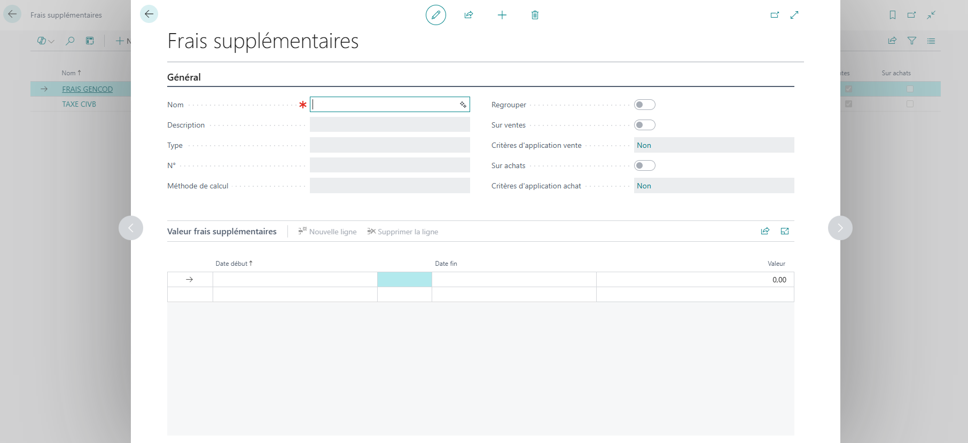This screenshot has height=443, width=968.
Task: Open Critères d'application achat value Non
Action: point(644,186)
